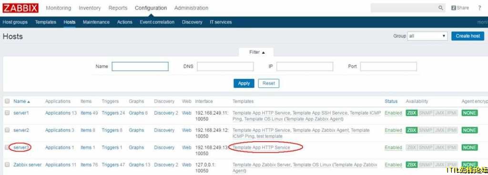Open Template App HTTP Service for server3
The height and width of the screenshot is (175, 488).
(x=261, y=147)
